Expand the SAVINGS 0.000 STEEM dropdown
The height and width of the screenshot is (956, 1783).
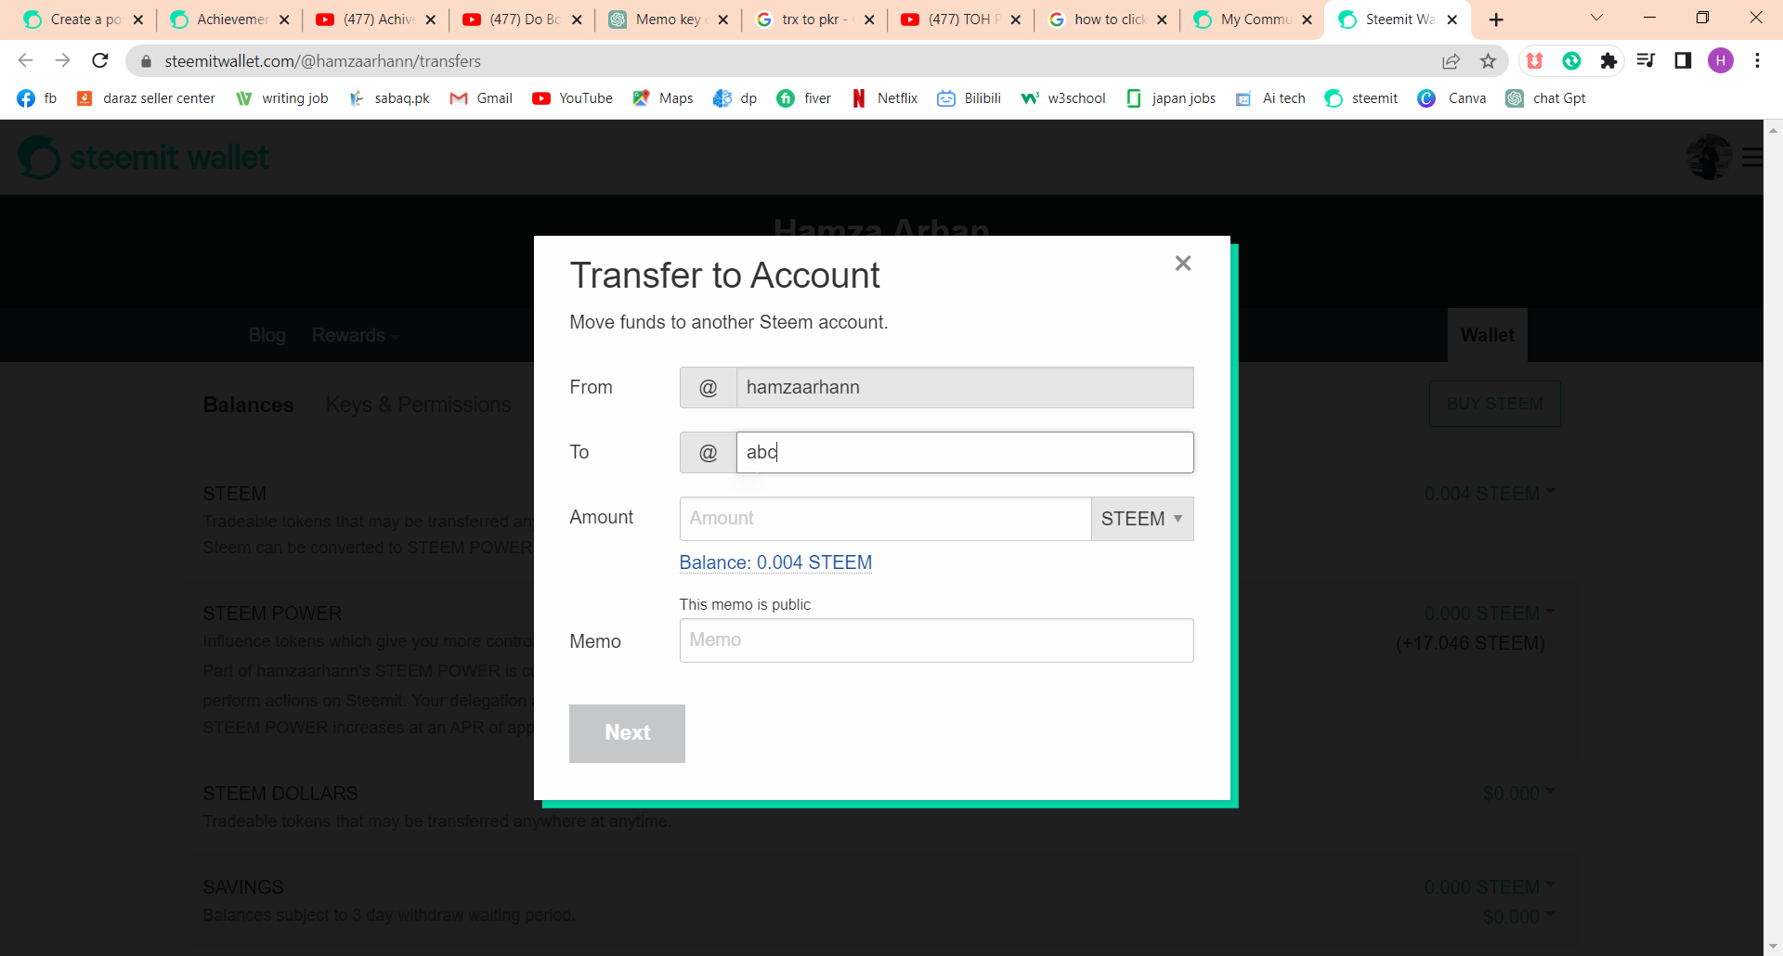tap(1489, 887)
